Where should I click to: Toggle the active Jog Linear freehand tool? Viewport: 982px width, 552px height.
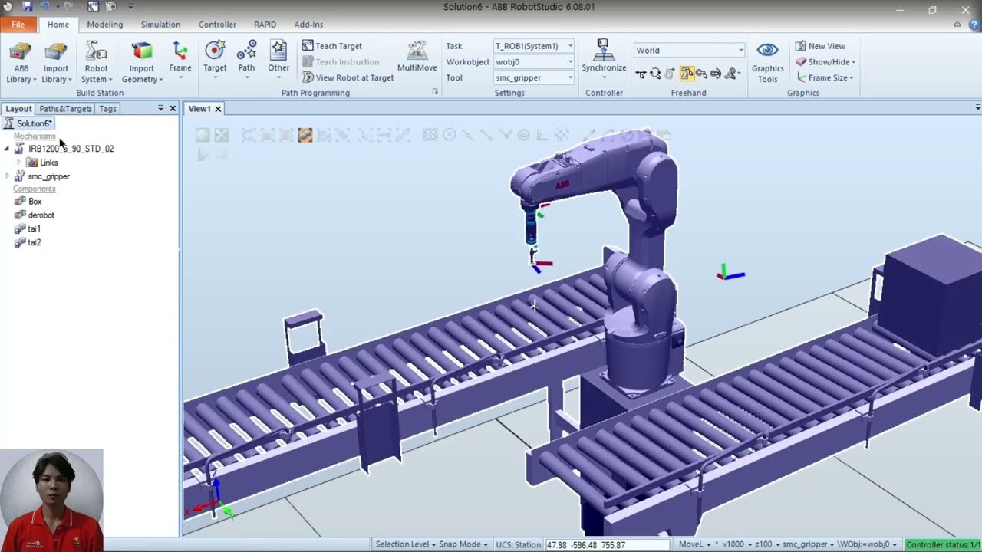pos(687,74)
